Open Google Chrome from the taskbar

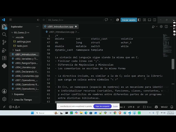click(x=115, y=113)
